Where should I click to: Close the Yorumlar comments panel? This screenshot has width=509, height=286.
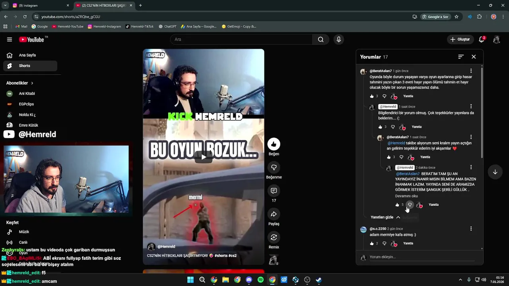coord(474,57)
